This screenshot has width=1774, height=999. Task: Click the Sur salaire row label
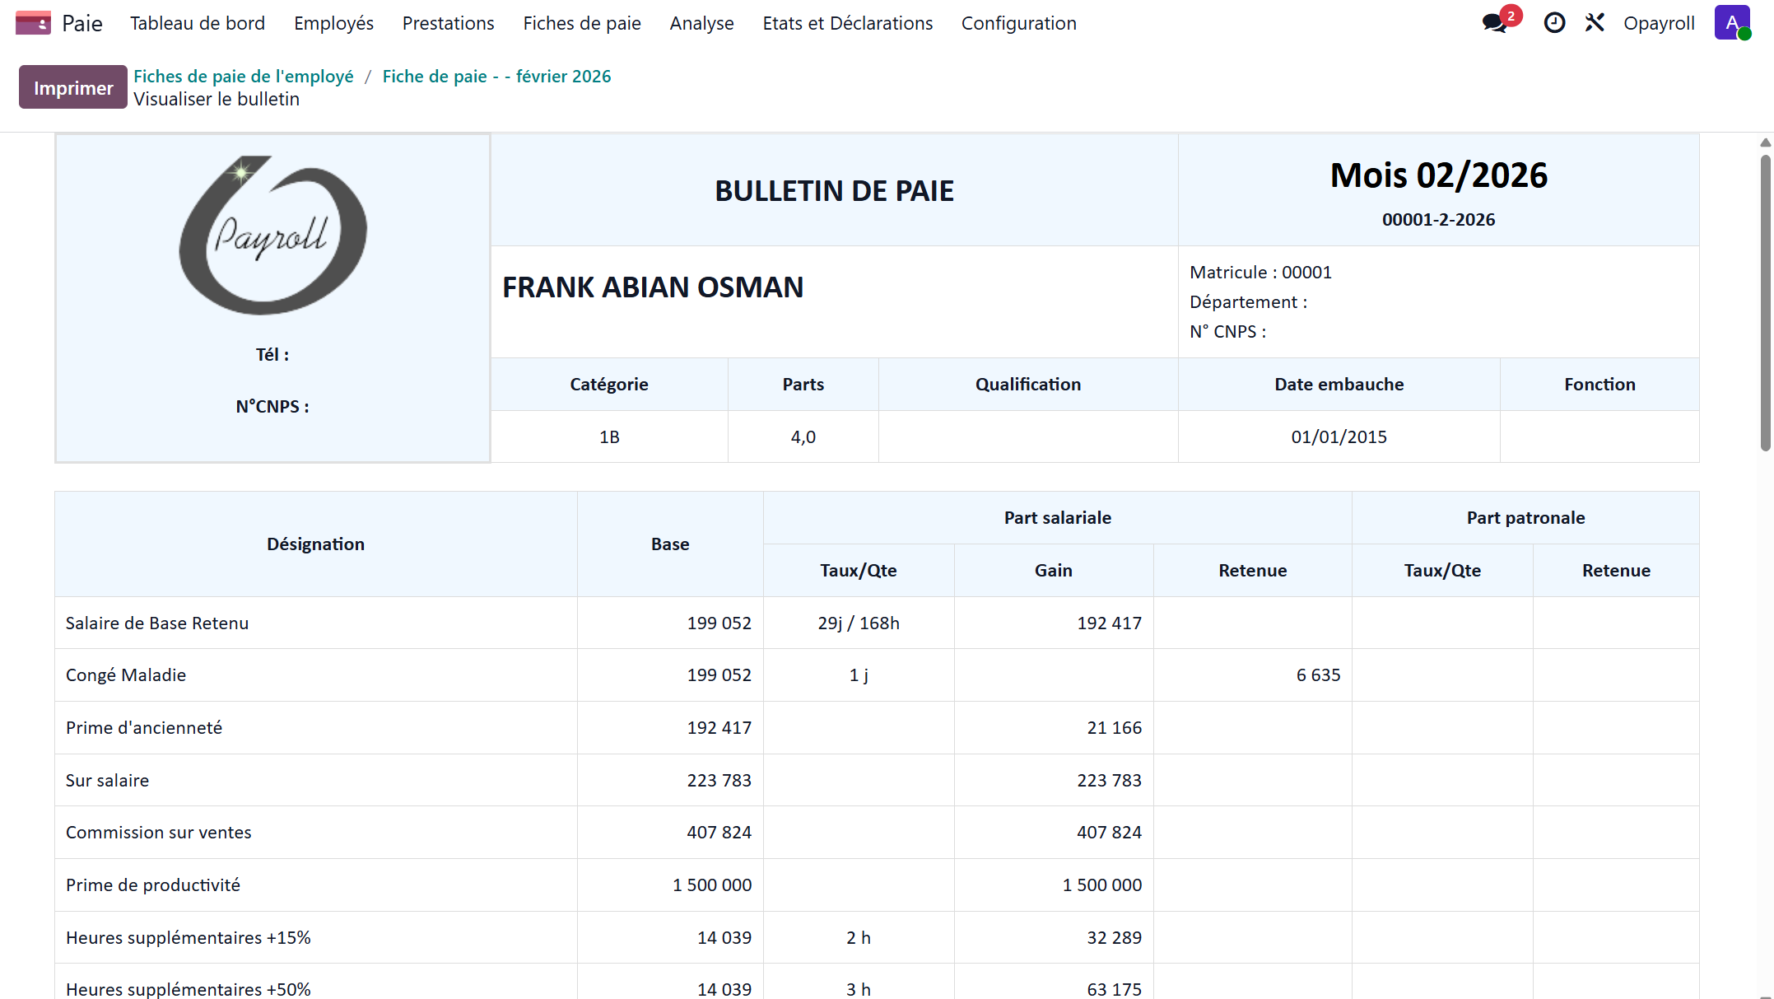107,780
